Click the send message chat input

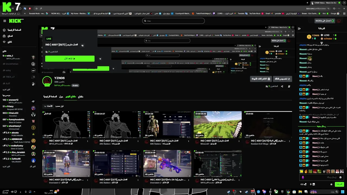(322, 177)
